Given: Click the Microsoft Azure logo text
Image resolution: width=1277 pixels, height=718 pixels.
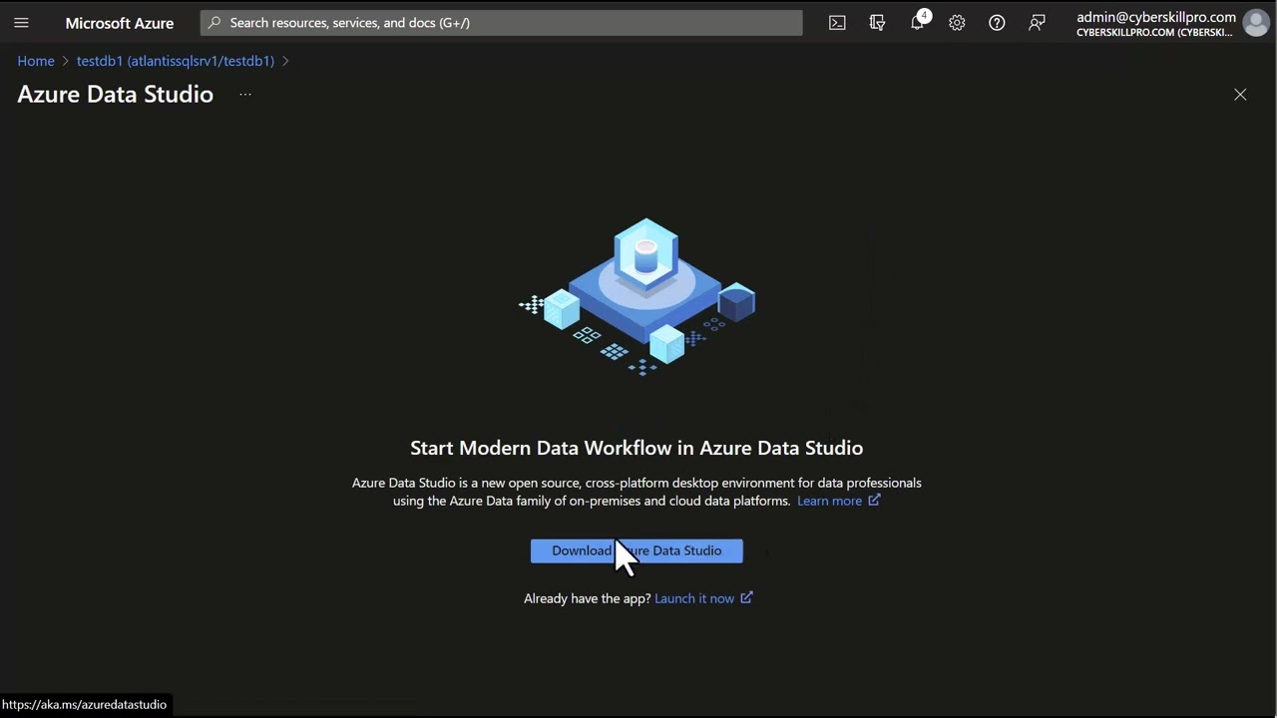Looking at the screenshot, I should click(x=120, y=23).
